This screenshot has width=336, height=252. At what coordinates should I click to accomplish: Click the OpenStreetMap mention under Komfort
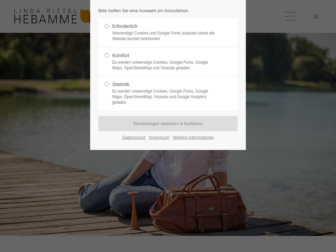click(138, 68)
